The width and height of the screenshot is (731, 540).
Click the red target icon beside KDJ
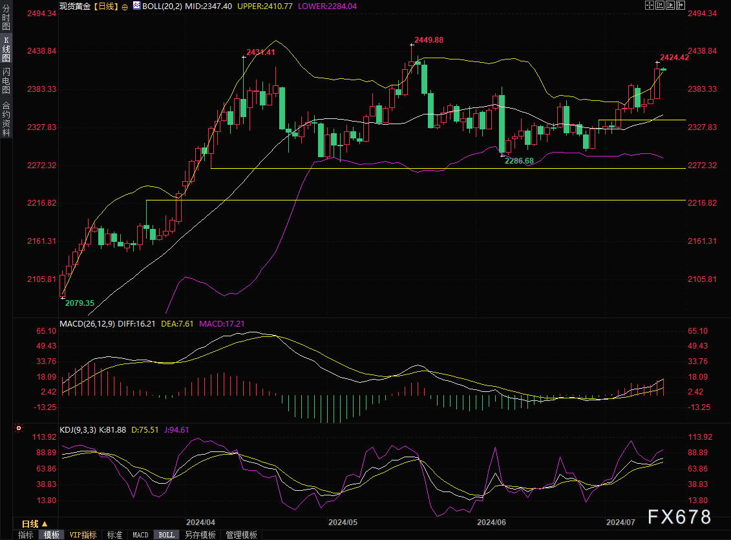pyautogui.click(x=19, y=427)
